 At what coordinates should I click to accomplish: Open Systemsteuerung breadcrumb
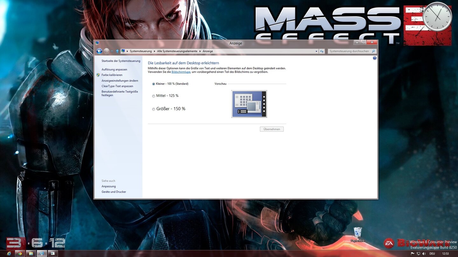click(141, 51)
